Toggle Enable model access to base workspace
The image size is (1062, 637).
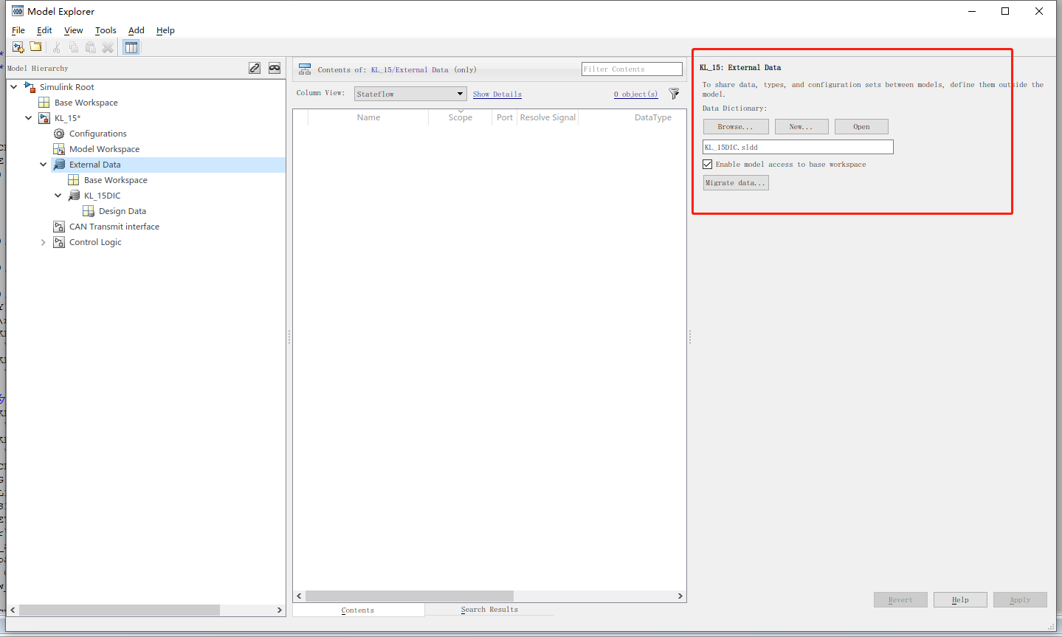point(708,165)
